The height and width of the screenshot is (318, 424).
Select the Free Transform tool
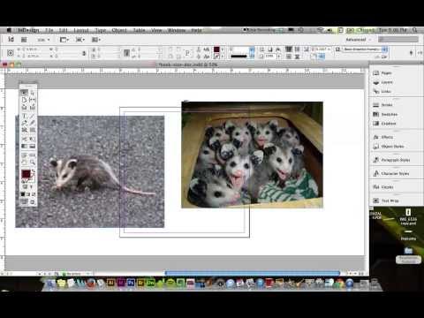click(x=33, y=139)
